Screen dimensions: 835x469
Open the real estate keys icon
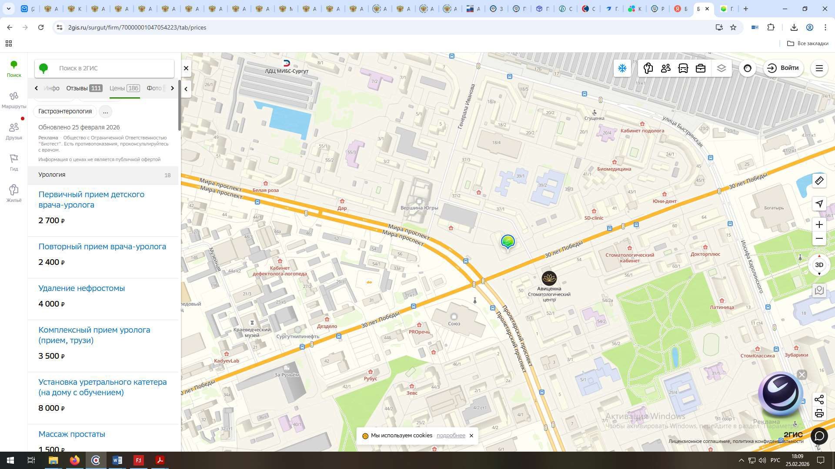pyautogui.click(x=648, y=68)
